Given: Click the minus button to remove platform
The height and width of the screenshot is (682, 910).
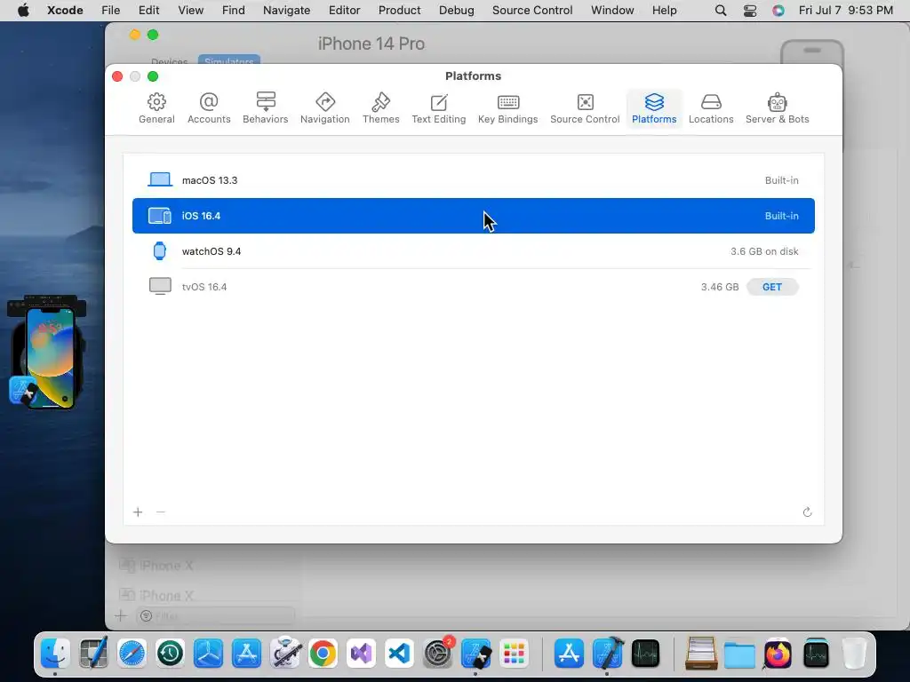Looking at the screenshot, I should (161, 512).
